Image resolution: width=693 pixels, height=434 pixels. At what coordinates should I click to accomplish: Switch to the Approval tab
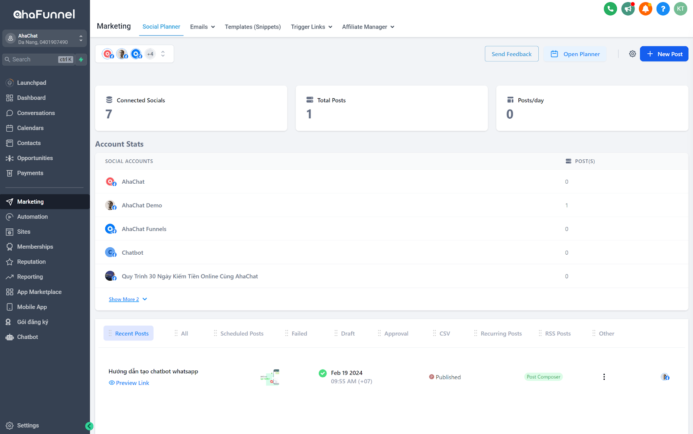(393, 334)
